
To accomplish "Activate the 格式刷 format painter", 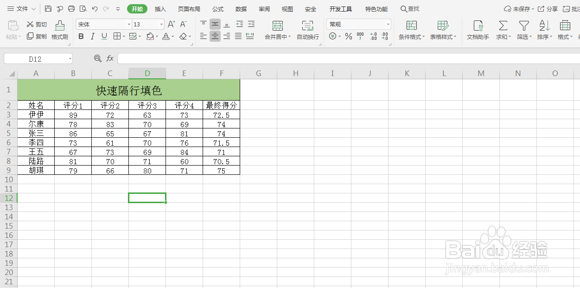I will (60, 30).
